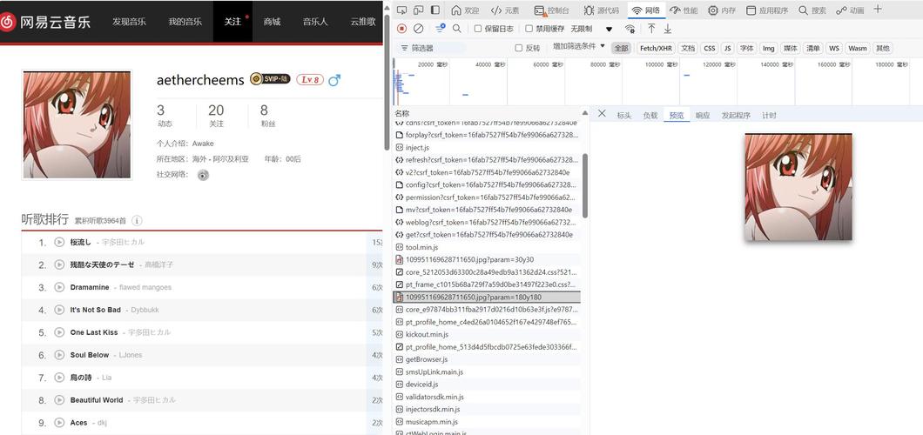Click the magnifier search icon in network toolbar
The width and height of the screenshot is (923, 435).
pos(457,28)
